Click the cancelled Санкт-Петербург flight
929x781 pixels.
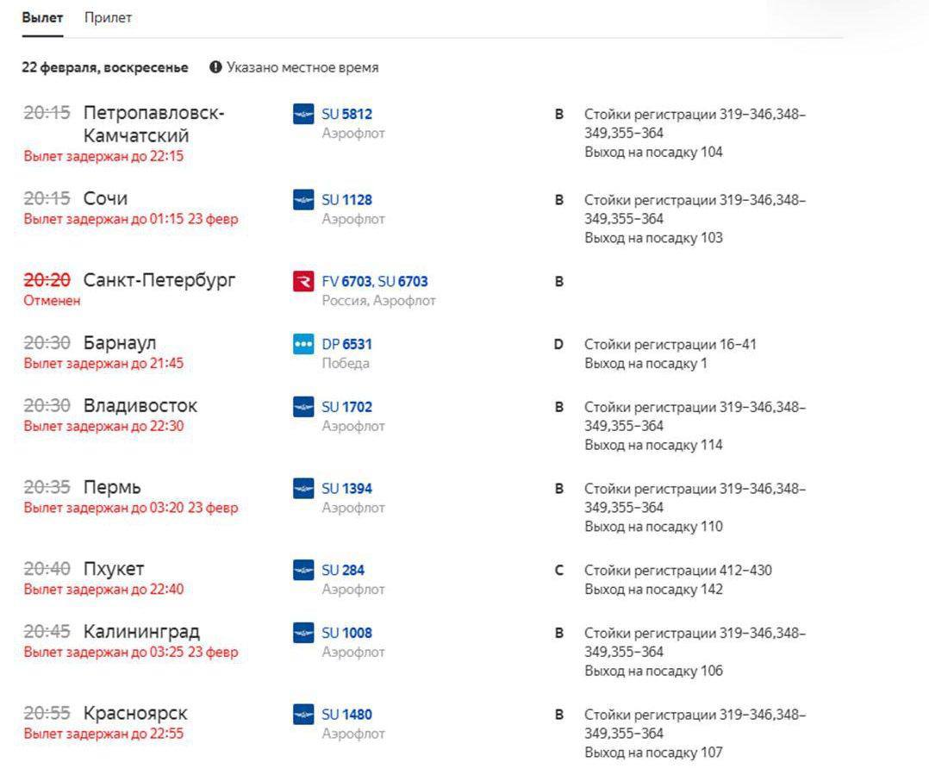coord(159,281)
